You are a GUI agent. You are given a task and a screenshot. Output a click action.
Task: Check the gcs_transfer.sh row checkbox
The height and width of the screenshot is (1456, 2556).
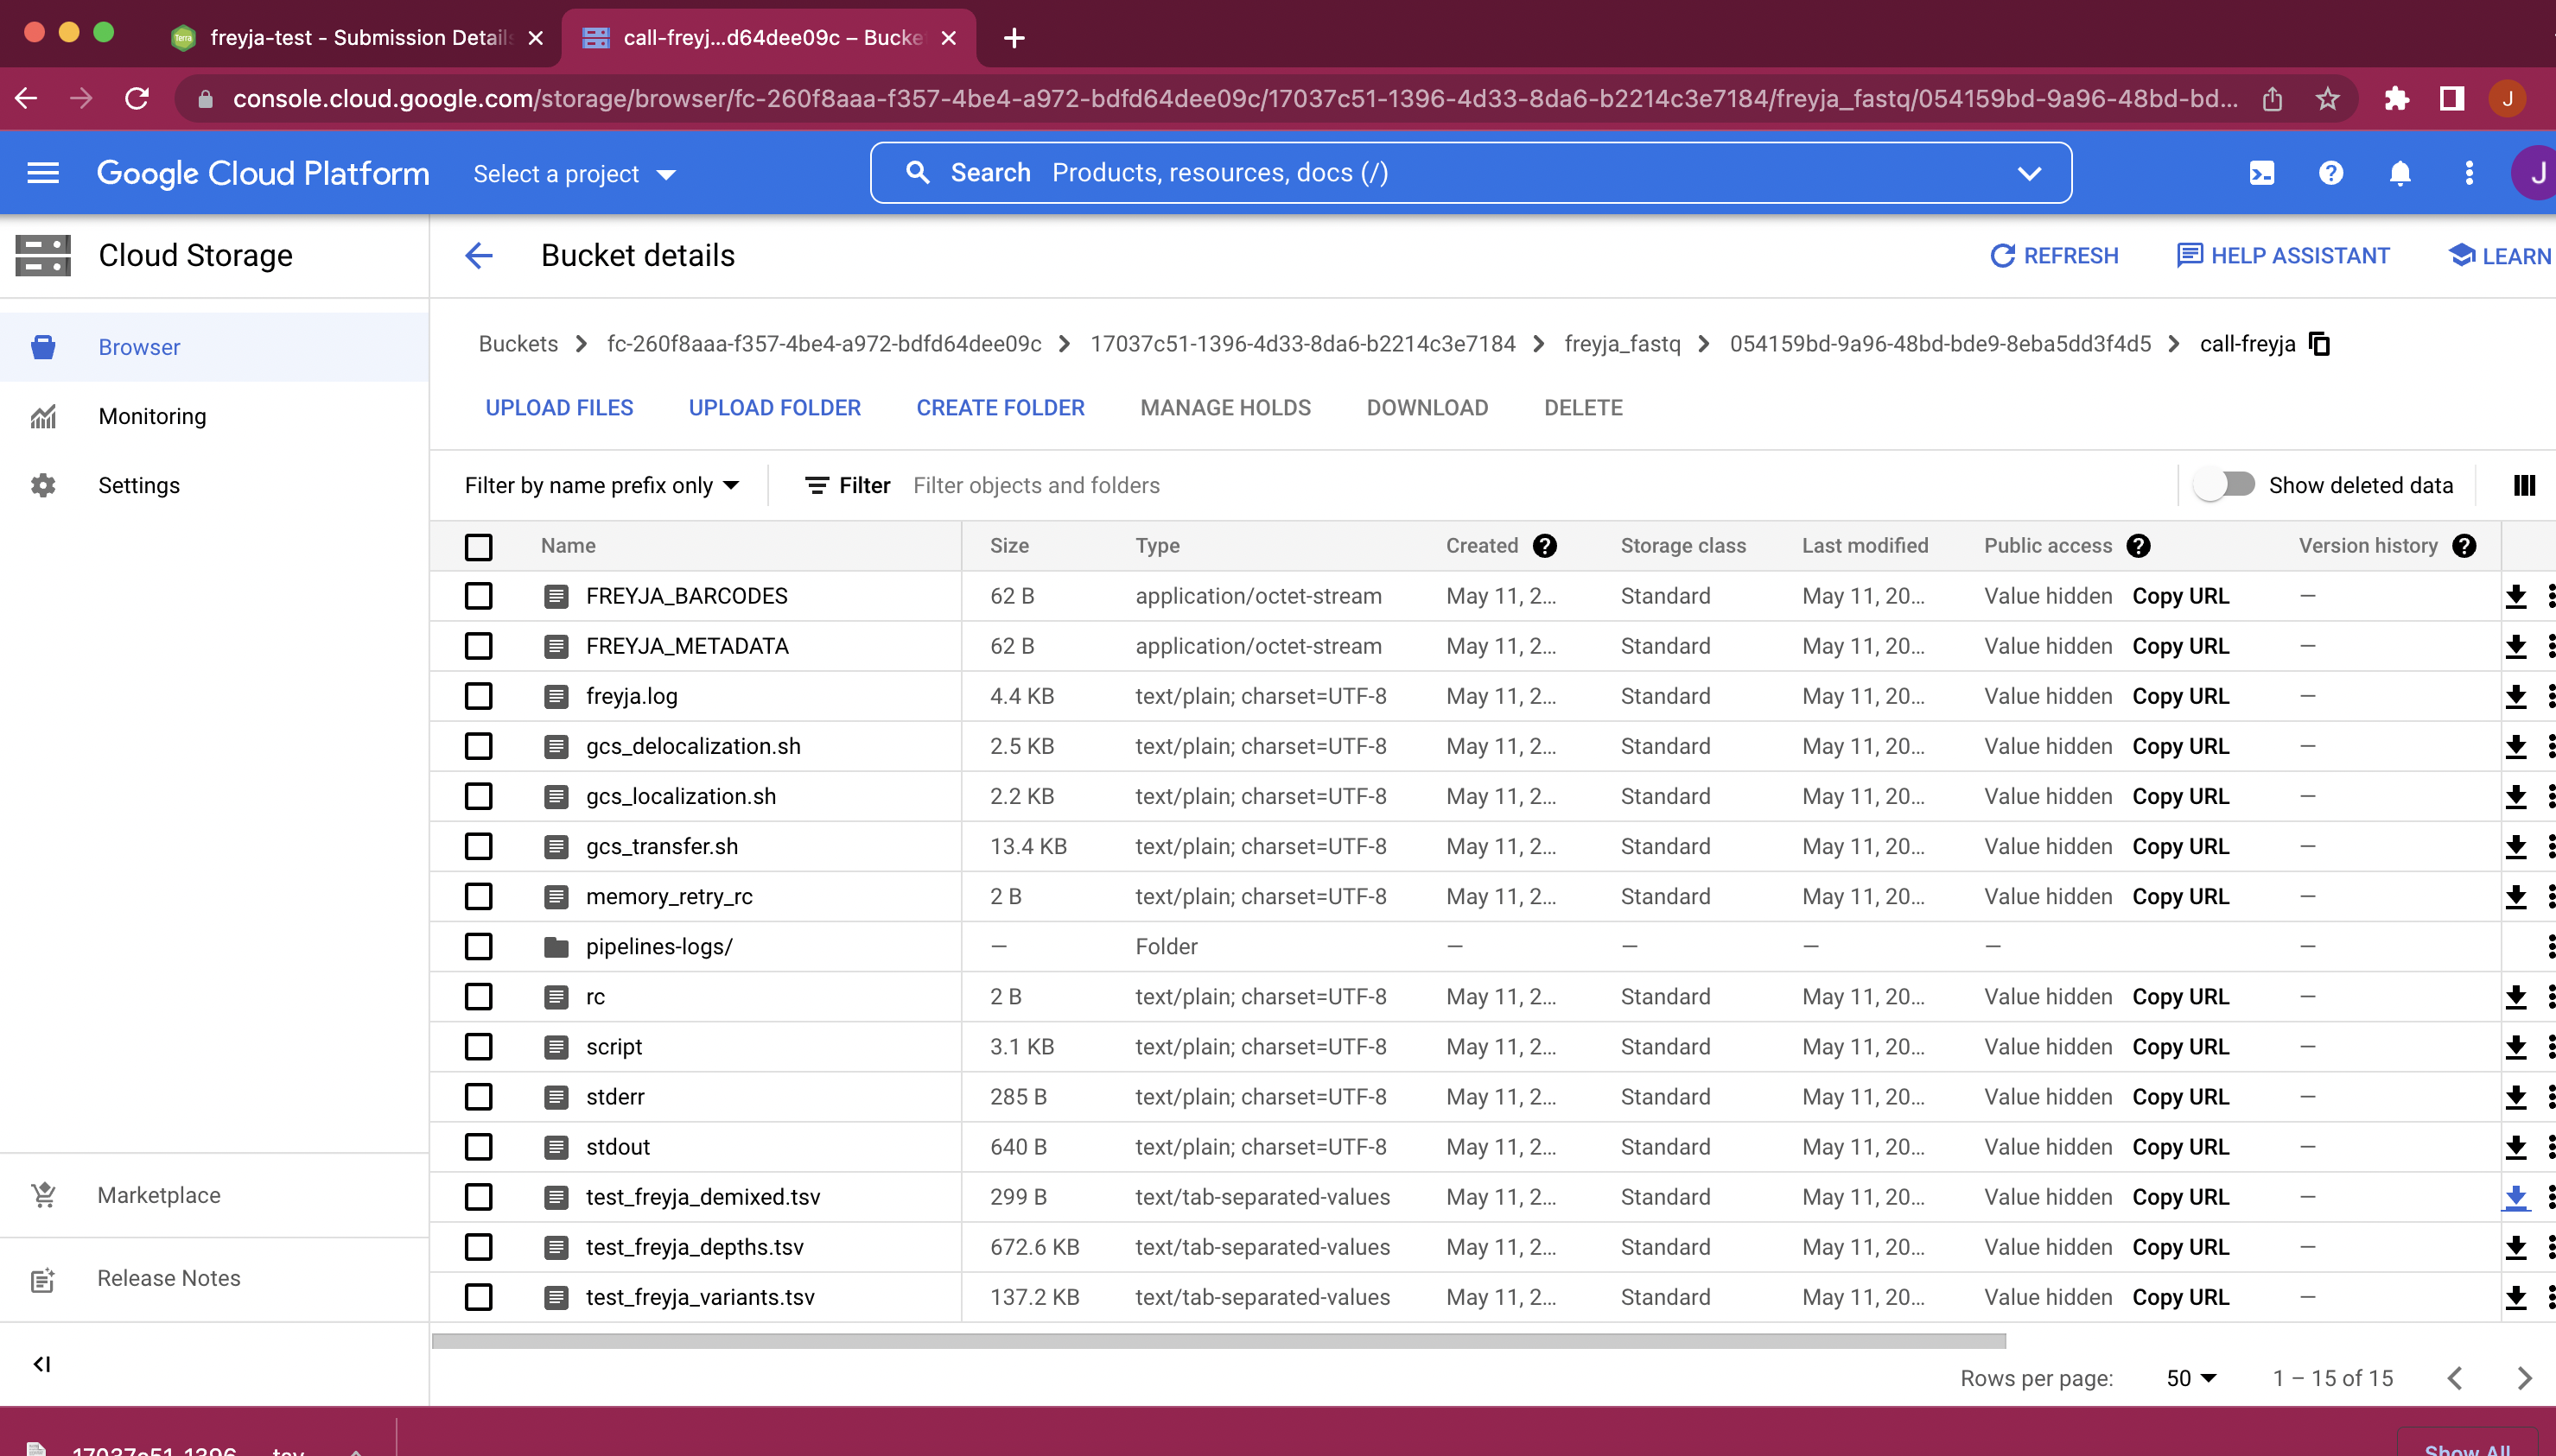(x=478, y=846)
